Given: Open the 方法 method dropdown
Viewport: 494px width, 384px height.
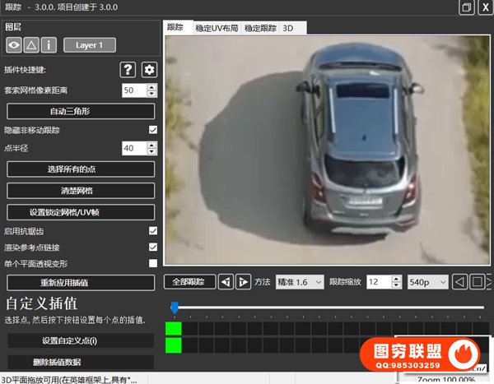Looking at the screenshot, I should [x=300, y=282].
